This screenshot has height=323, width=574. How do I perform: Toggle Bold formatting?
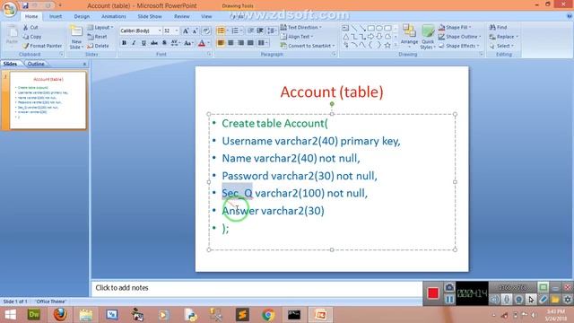pos(124,43)
